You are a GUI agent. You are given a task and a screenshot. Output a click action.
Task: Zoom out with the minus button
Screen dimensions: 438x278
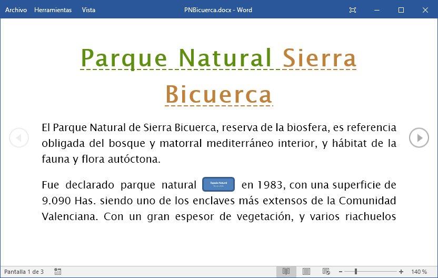[341, 272]
